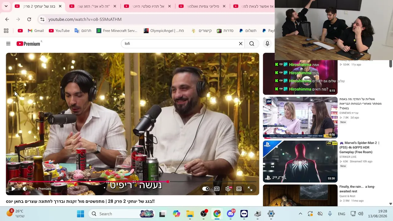Switch the player to theater mode
This screenshot has height=221, width=393.
(239, 189)
